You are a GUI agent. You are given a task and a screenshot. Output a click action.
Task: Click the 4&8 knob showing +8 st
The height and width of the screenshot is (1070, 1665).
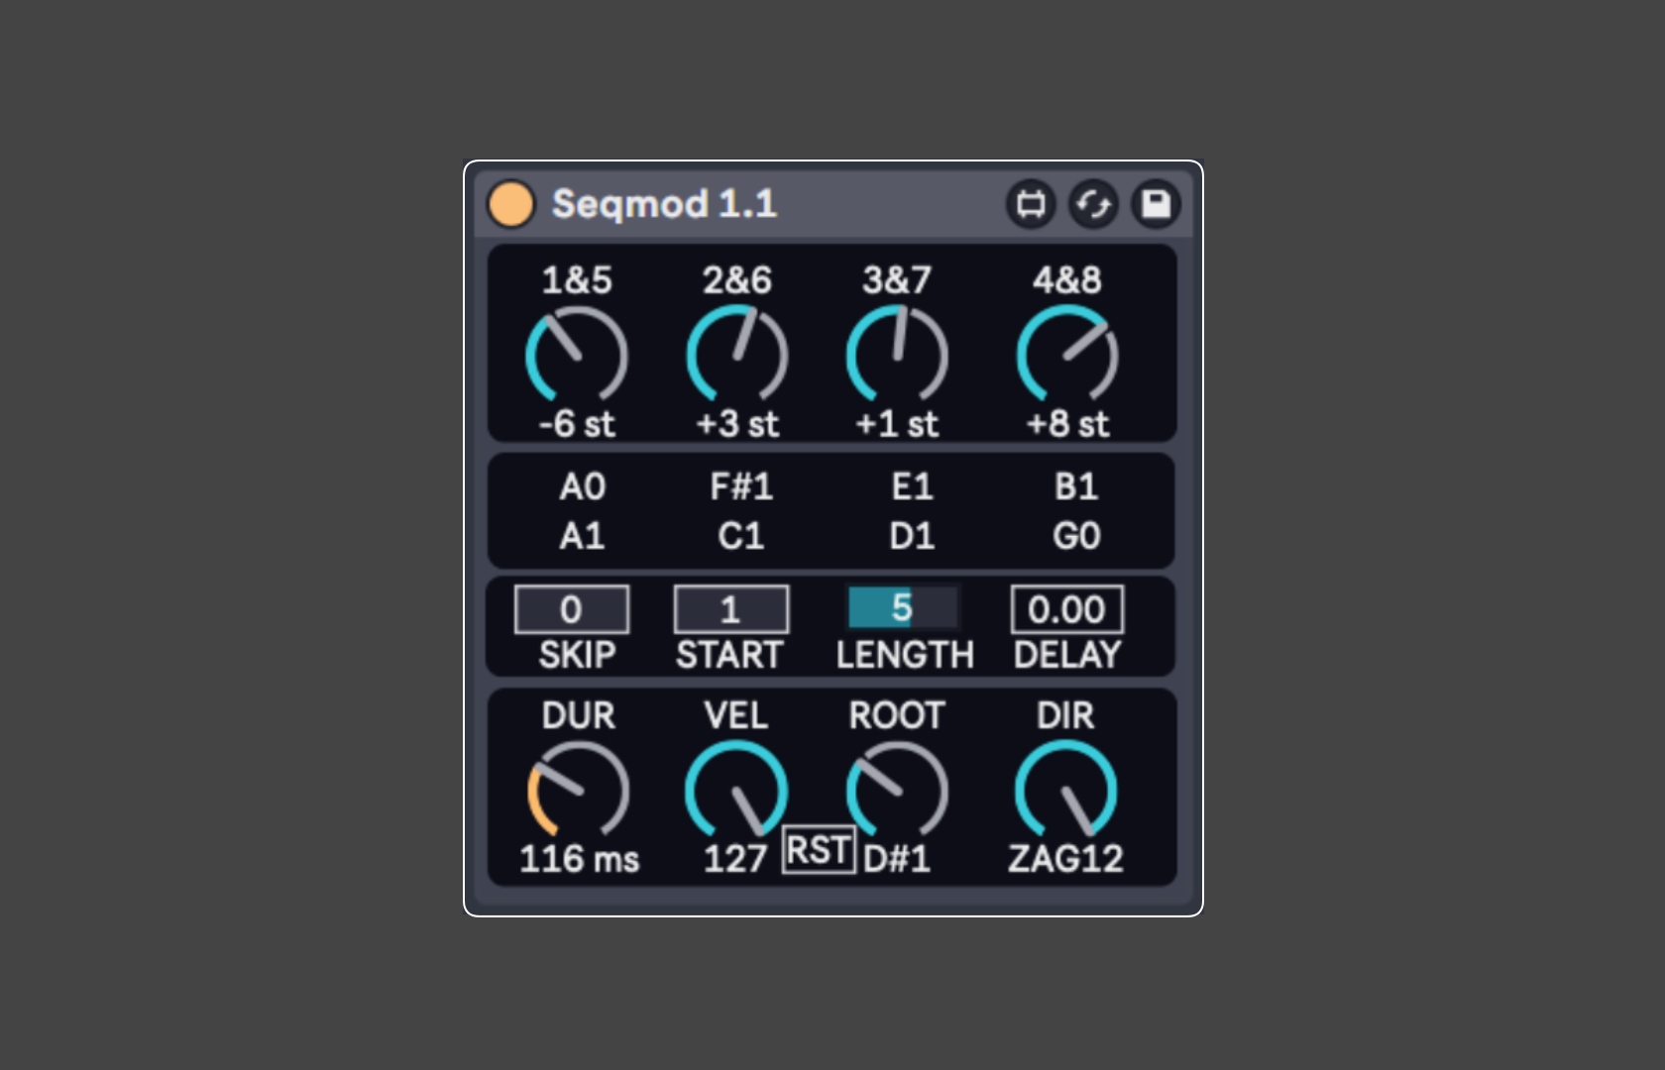coord(1067,355)
